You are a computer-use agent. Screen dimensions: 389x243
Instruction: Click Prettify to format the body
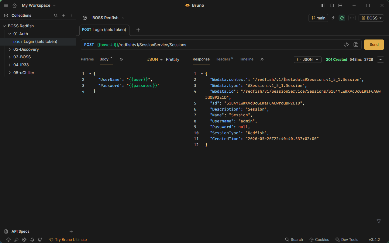click(x=173, y=60)
